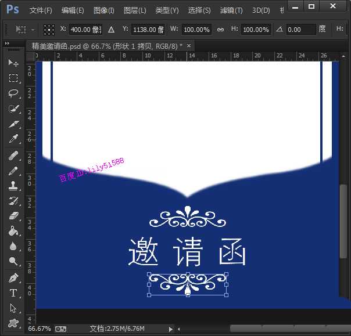Select the Horizontal Type tool

13,293
